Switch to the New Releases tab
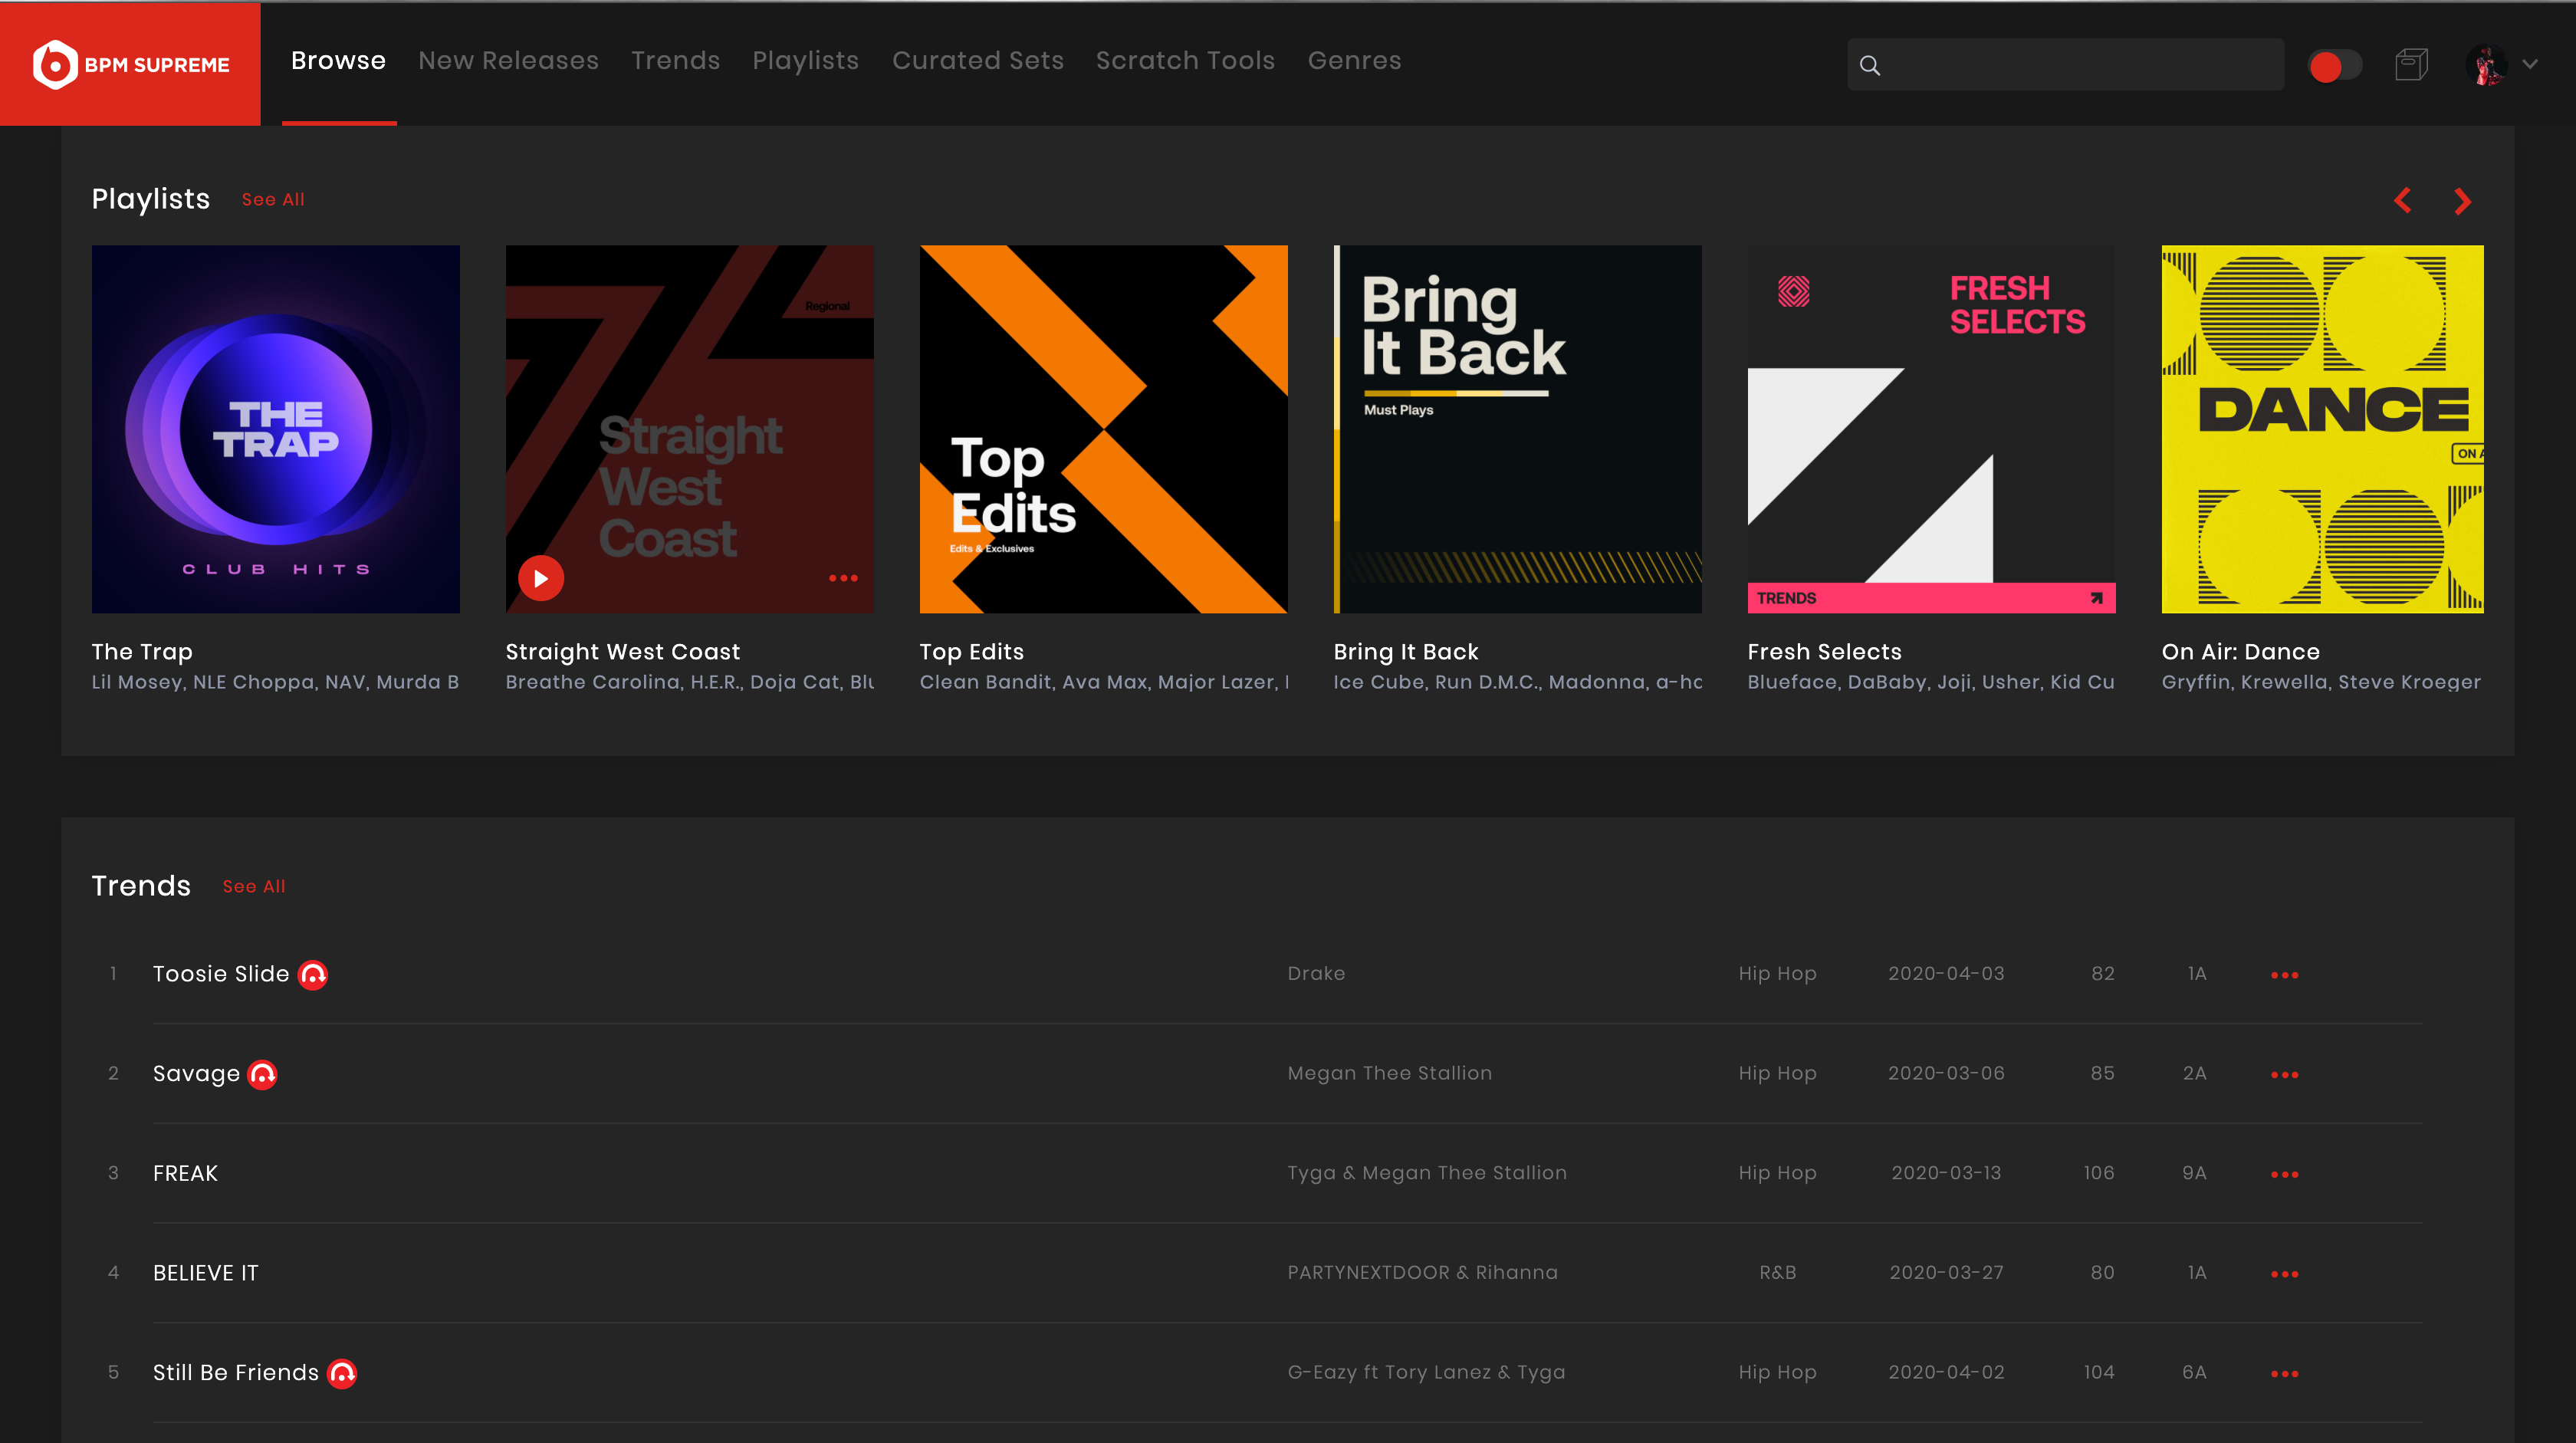 point(508,61)
